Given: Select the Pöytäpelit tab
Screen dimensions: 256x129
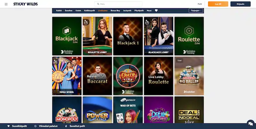Looking at the screenshot, I should pyautogui.click(x=139, y=11).
